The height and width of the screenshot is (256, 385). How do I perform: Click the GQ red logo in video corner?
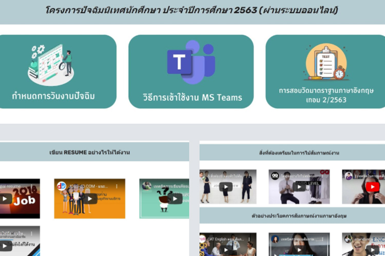pyautogui.click(x=324, y=173)
